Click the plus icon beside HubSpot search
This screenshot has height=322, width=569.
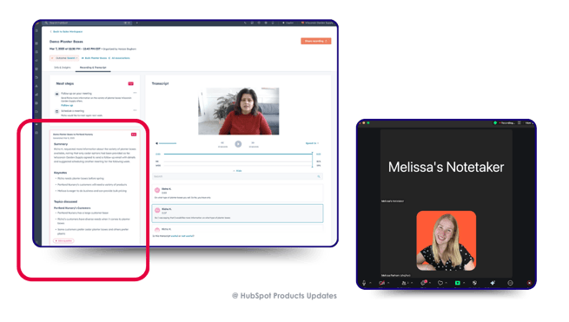pos(136,23)
